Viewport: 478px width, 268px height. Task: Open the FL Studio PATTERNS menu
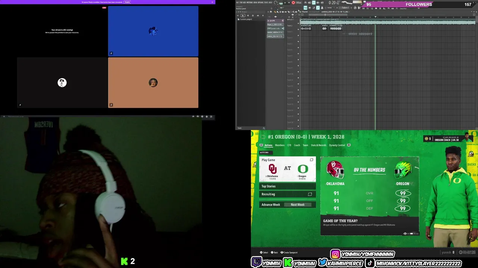pyautogui.click(x=250, y=2)
